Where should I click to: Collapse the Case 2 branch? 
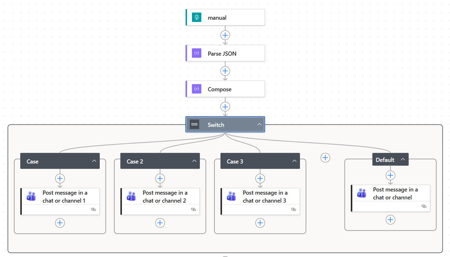194,161
